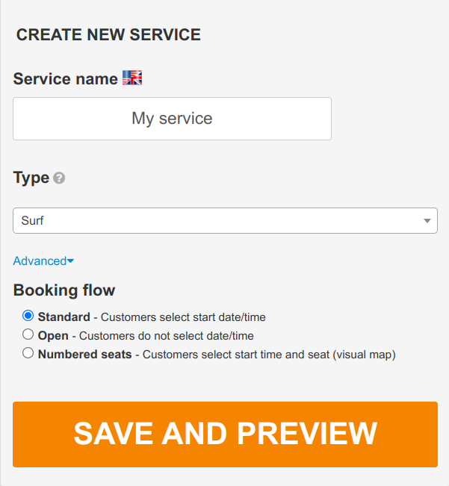Select the Standard booking flow radio button
Image resolution: width=449 pixels, height=486 pixels.
(28, 316)
